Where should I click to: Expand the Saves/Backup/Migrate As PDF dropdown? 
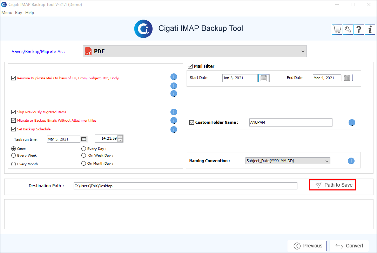[x=195, y=51]
